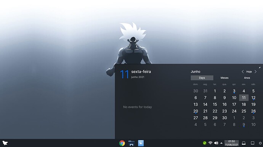This screenshot has width=263, height=147.
Task: Open the Wi-Fi network tray icon
Action: (210, 143)
